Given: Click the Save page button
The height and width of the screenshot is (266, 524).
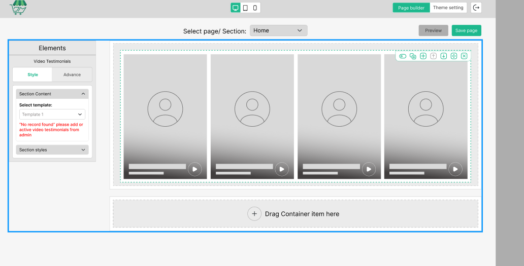Looking at the screenshot, I should point(466,30).
